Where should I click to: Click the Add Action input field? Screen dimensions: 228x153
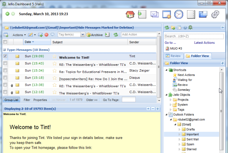tap(139, 34)
